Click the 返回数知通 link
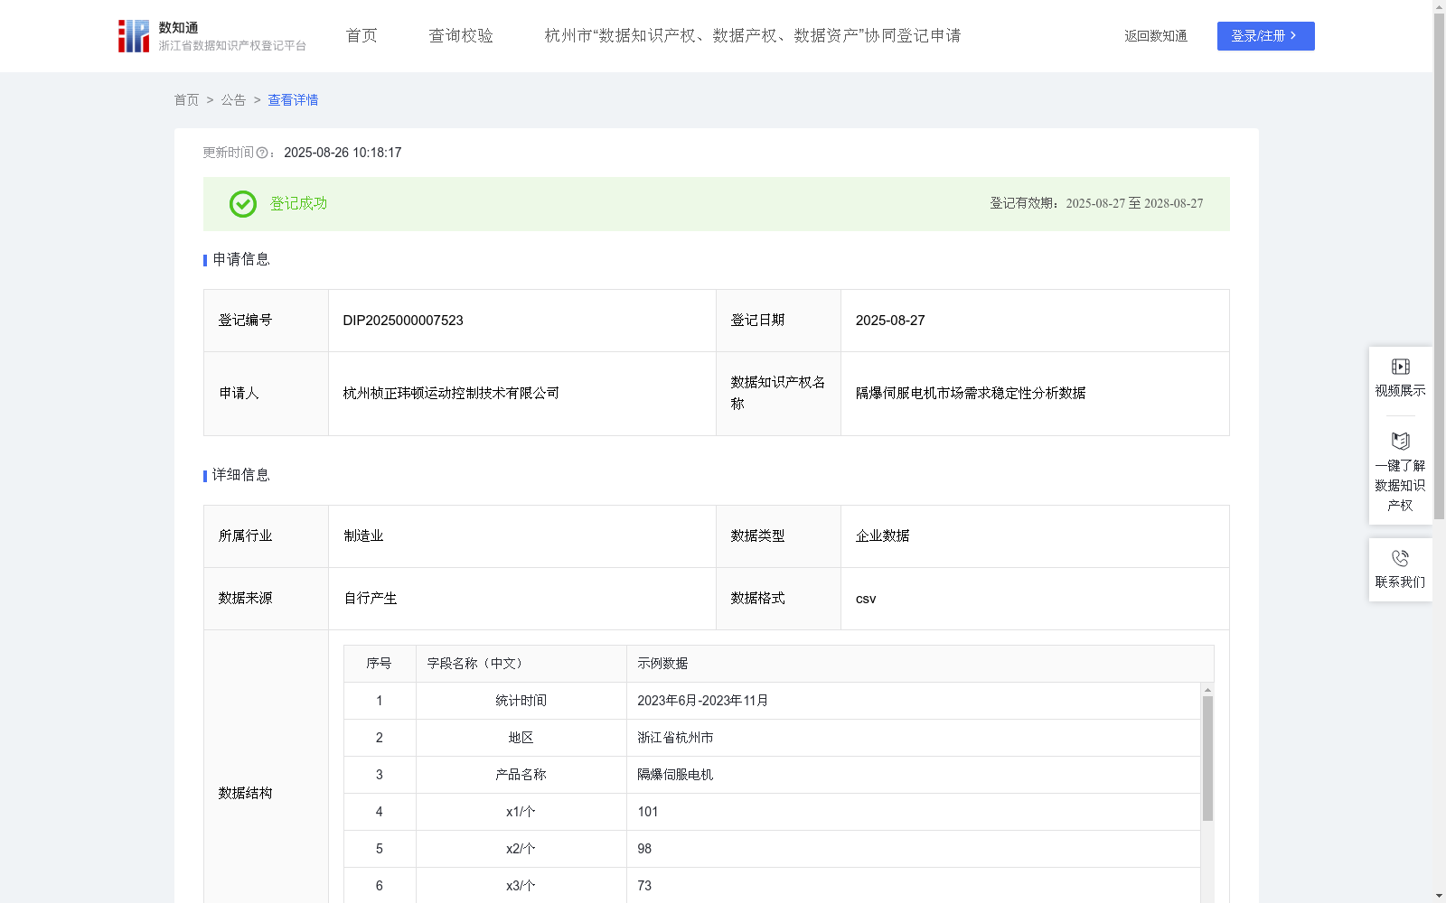The width and height of the screenshot is (1446, 903). (1156, 36)
